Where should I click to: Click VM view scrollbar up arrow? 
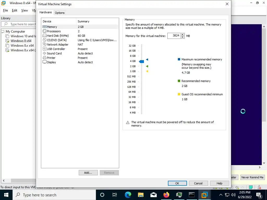(264, 27)
